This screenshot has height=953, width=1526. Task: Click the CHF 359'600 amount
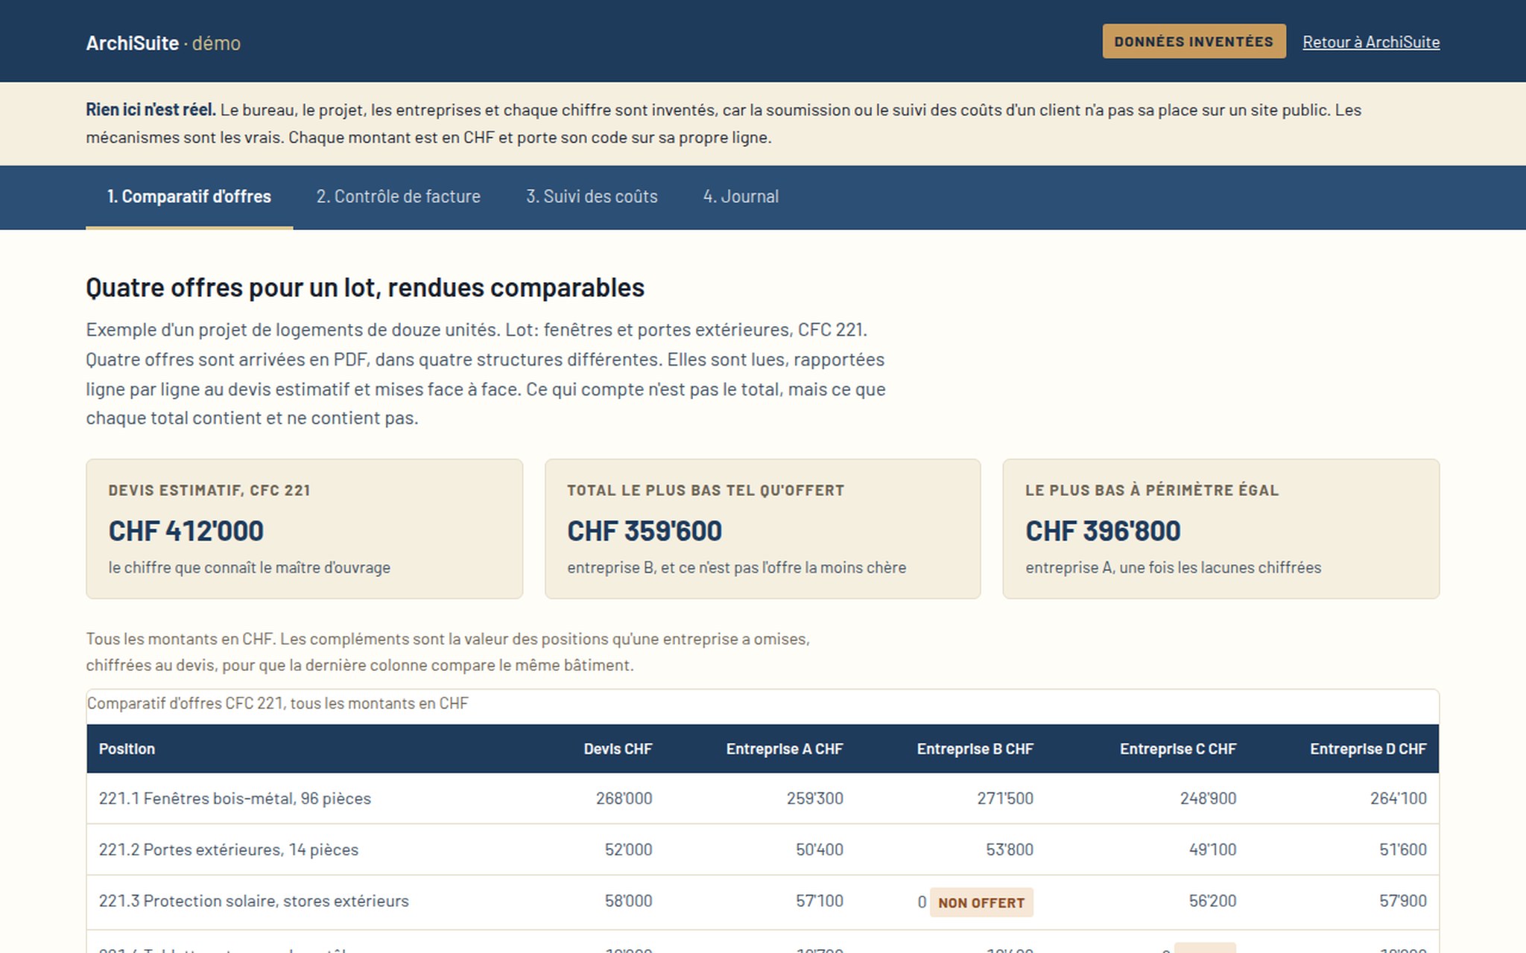coord(645,531)
